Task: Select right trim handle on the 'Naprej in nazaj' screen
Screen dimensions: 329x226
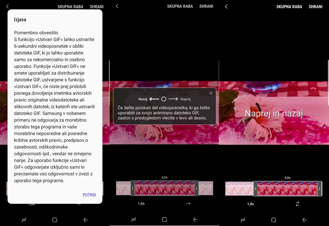Action: pos(319,189)
